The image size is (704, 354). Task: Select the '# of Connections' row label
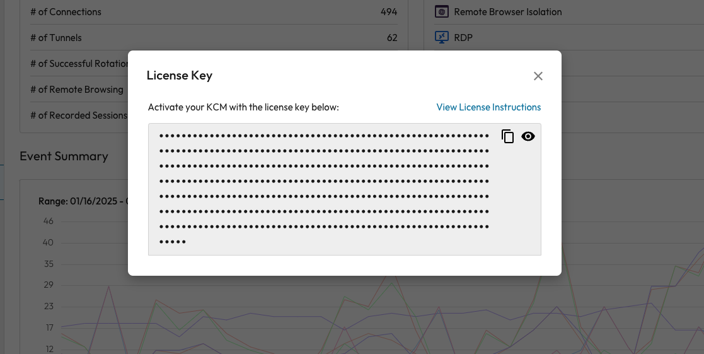coord(66,12)
